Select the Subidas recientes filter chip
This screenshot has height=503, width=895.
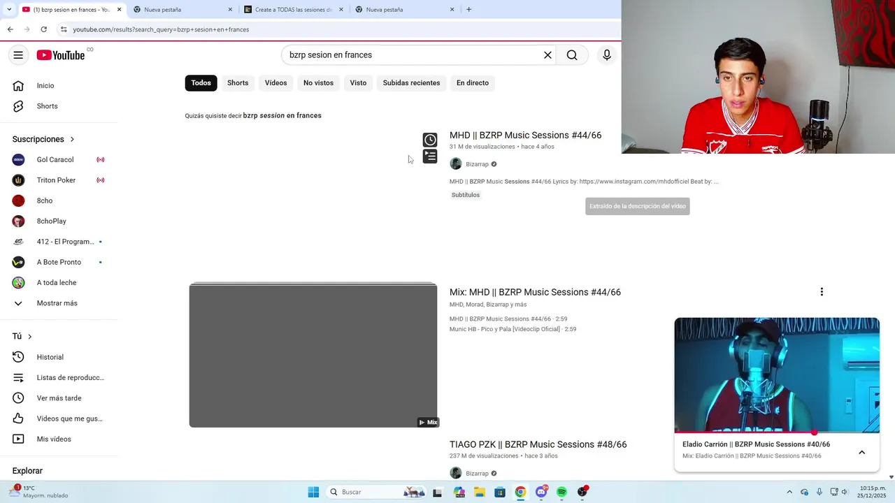pos(411,82)
